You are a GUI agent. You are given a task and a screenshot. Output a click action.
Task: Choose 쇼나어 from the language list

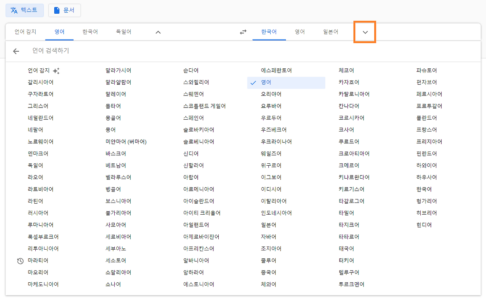(113, 284)
